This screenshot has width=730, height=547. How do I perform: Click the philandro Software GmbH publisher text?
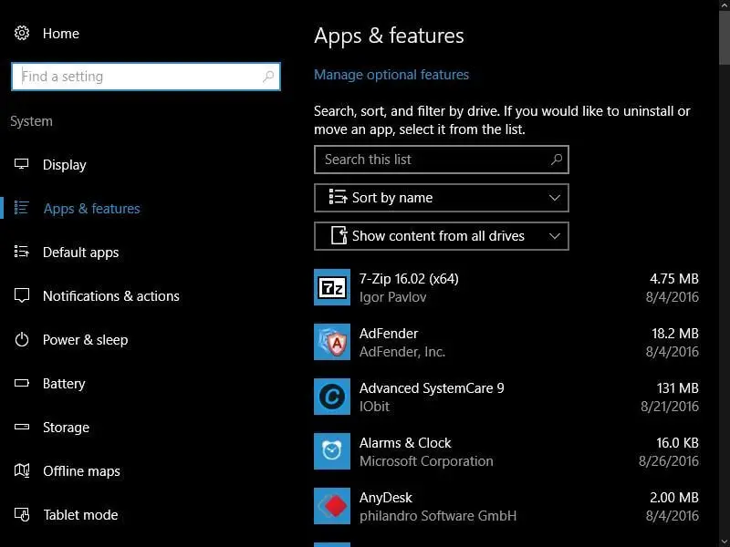[x=438, y=516]
